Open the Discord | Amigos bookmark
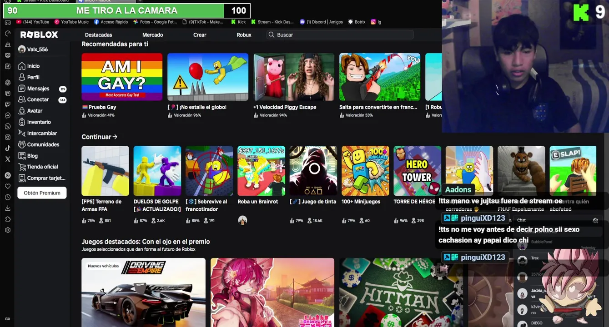The image size is (609, 327). click(x=321, y=22)
